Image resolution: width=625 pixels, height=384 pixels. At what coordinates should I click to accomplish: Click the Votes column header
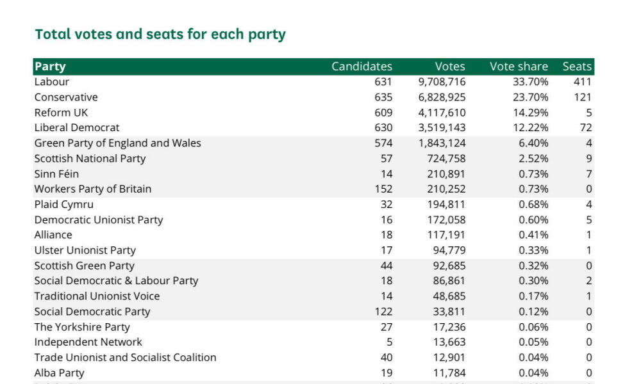[450, 67]
